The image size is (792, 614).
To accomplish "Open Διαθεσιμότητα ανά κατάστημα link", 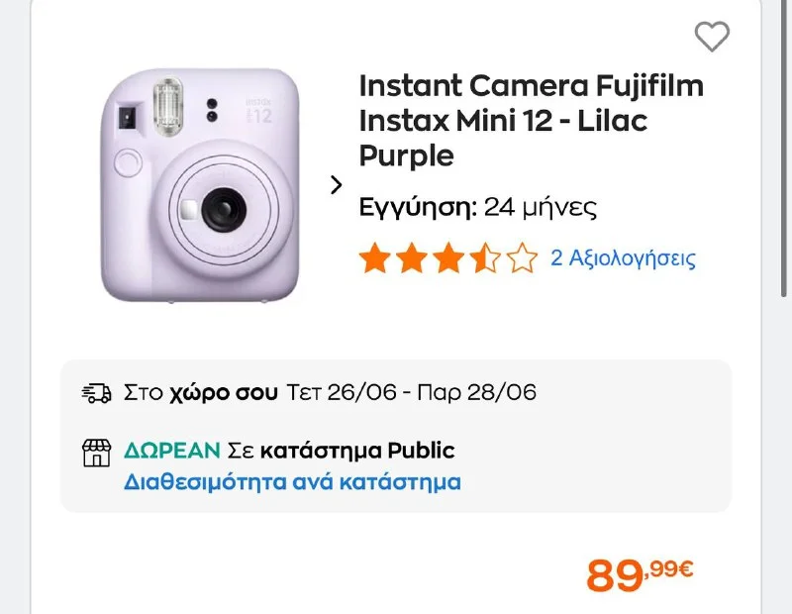I will click(292, 483).
